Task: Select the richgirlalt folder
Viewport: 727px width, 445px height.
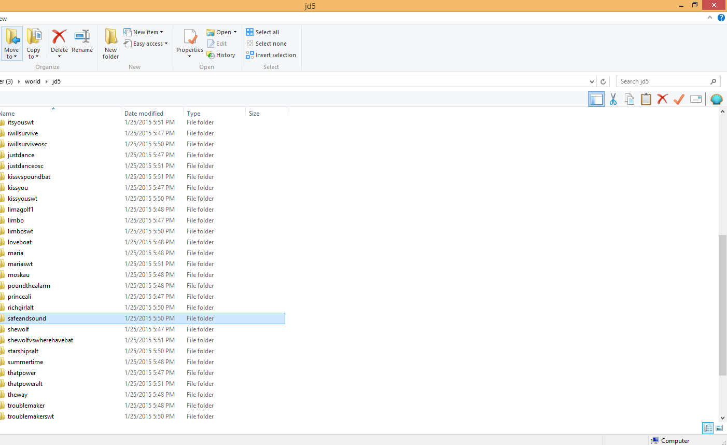Action: 21,308
